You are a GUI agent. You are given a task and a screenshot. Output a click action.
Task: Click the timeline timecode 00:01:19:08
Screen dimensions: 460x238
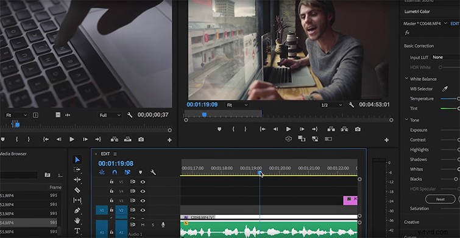click(x=116, y=164)
